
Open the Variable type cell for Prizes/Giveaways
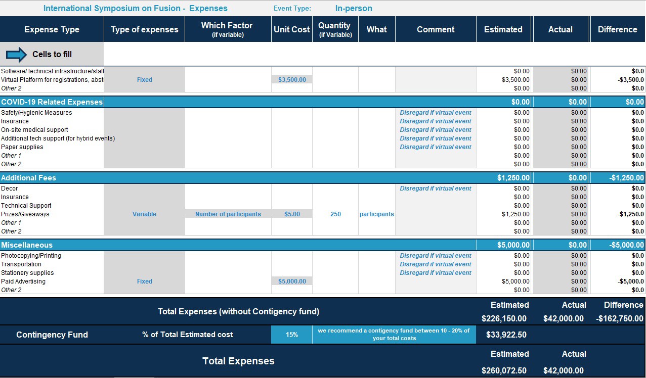pyautogui.click(x=144, y=214)
